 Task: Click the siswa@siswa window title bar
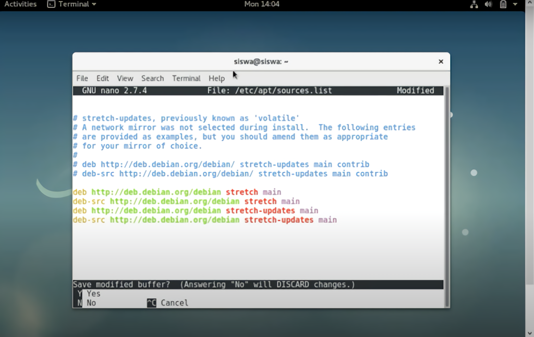pyautogui.click(x=261, y=61)
